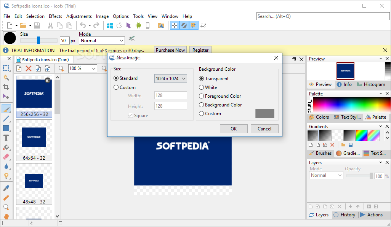Choose Transparent background radio option
The height and width of the screenshot is (227, 391).
(x=202, y=79)
